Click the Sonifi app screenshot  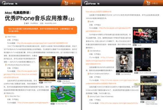tap(145, 35)
